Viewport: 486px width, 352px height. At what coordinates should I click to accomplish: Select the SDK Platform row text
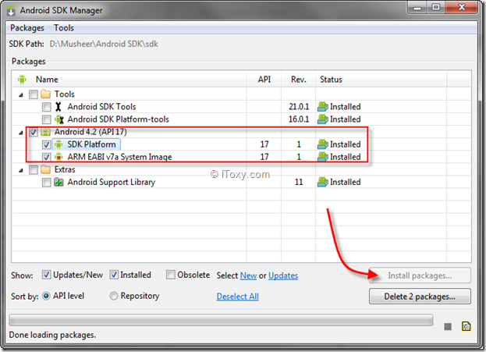91,144
